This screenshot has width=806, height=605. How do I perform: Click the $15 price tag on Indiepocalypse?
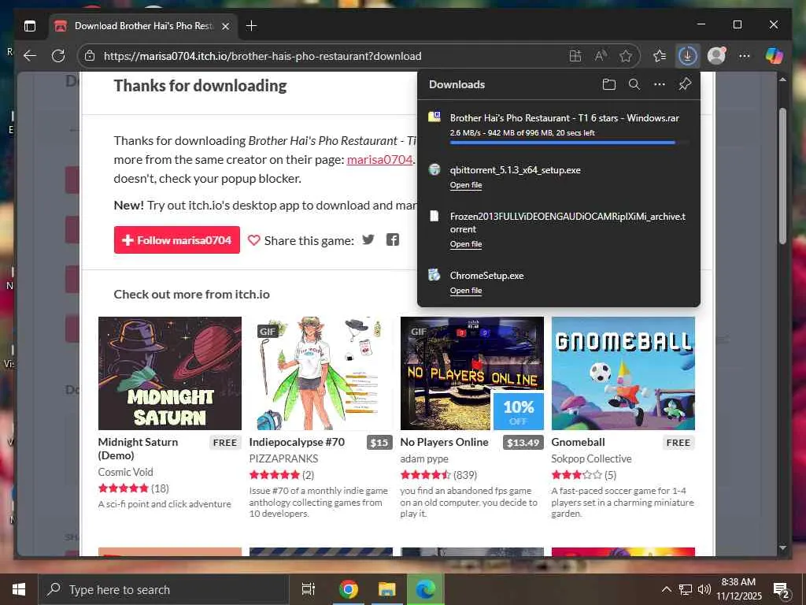(x=379, y=443)
